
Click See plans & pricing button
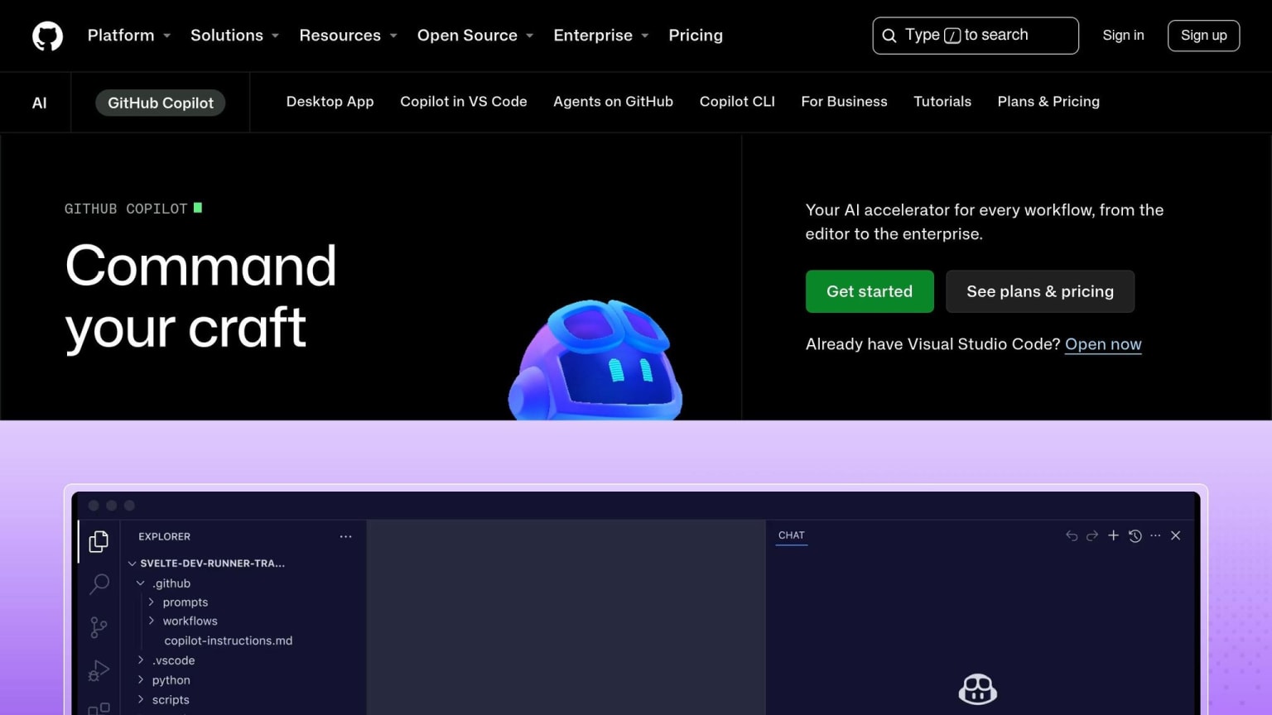pyautogui.click(x=1040, y=291)
